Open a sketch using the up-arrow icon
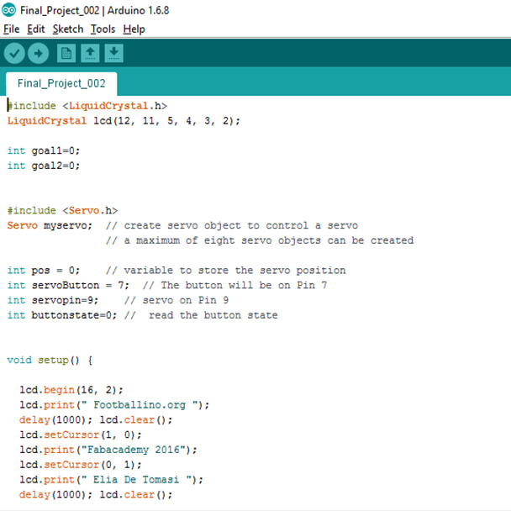 90,53
